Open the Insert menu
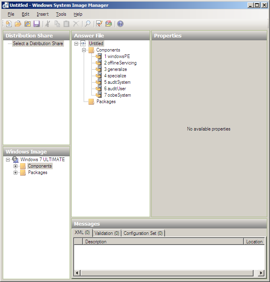Image resolution: width=270 pixels, height=282 pixels. (43, 14)
